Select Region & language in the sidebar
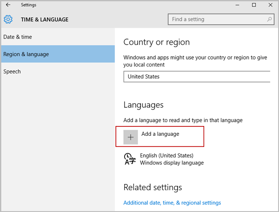Image resolution: width=279 pixels, height=212 pixels. [58, 54]
